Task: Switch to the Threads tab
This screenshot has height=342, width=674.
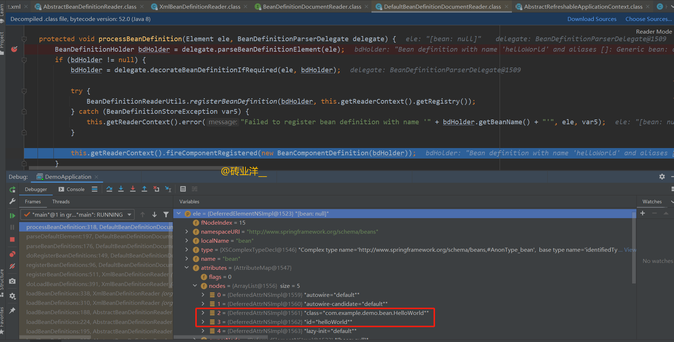Action: click(x=61, y=202)
